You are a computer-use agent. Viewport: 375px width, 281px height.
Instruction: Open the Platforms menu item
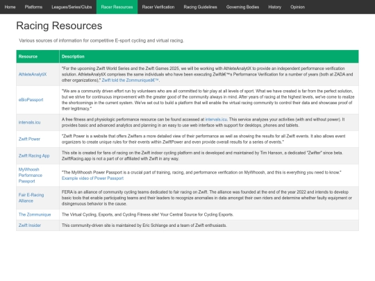pyautogui.click(x=33, y=7)
